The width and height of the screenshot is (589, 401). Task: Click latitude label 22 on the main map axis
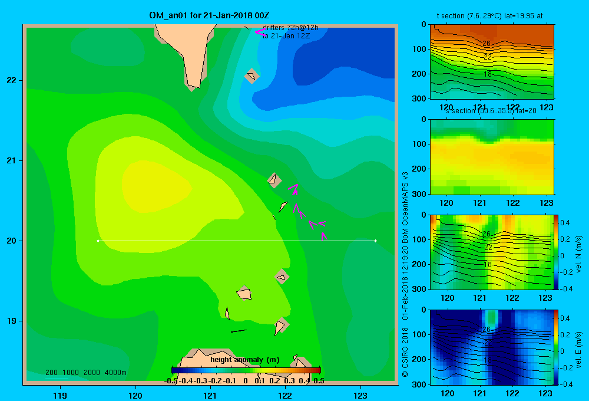11,81
